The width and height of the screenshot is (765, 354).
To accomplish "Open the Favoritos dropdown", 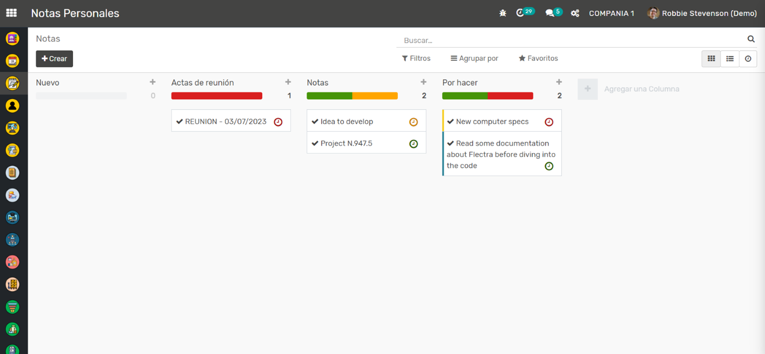I will pos(538,58).
